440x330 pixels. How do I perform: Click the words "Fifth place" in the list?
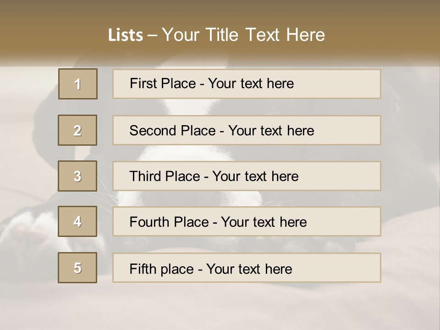pos(161,269)
